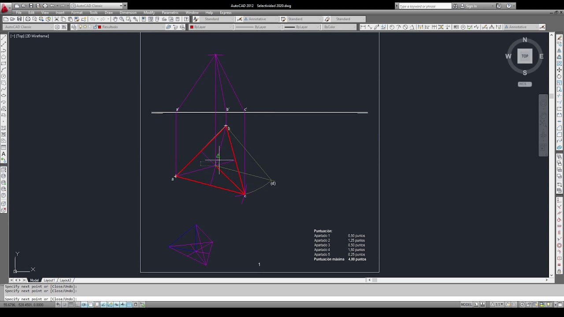Open the WCS dropdown under ViewCube
This screenshot has width=564, height=317.
point(525,84)
